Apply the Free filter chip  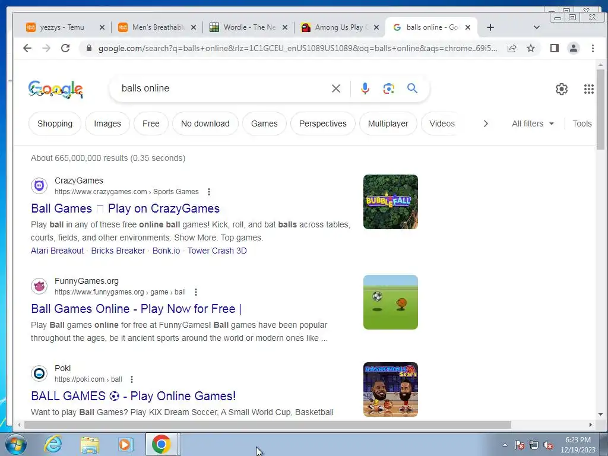point(151,123)
